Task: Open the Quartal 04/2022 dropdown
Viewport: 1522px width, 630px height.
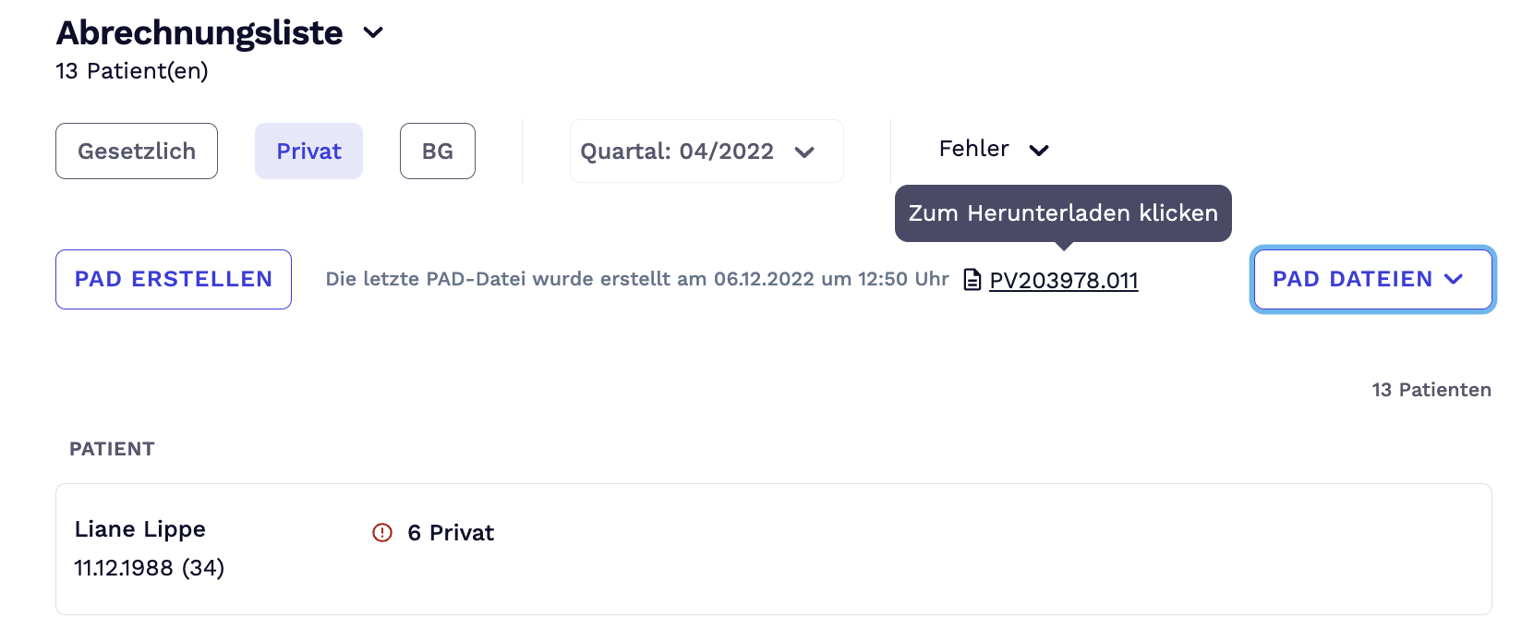Action: (706, 151)
